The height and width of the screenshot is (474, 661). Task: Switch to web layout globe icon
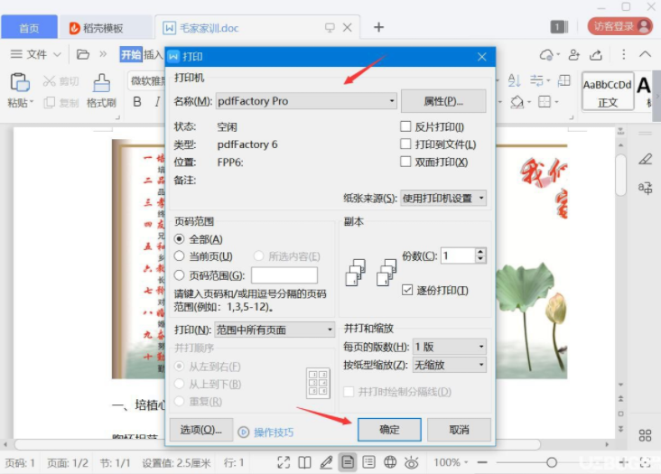tap(390, 462)
